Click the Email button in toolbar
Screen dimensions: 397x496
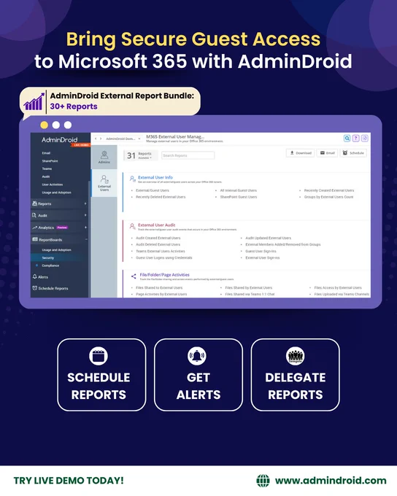[328, 152]
